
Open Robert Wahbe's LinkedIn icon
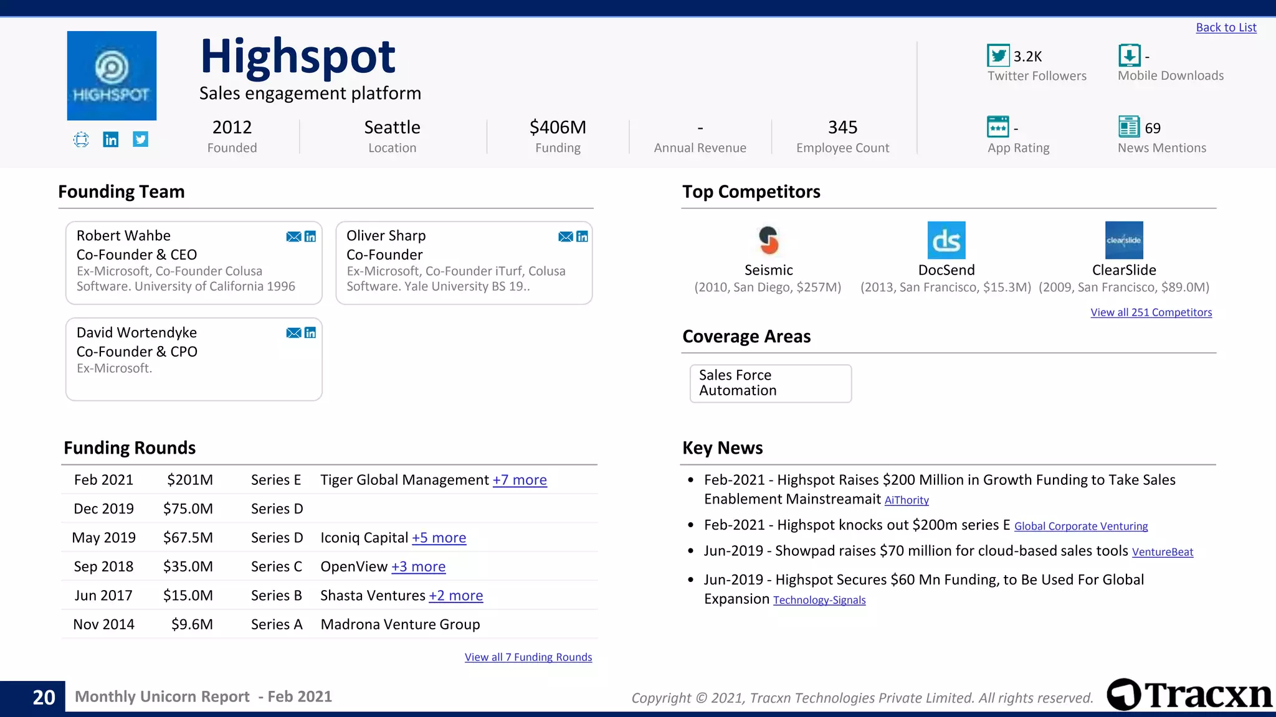[x=310, y=237]
